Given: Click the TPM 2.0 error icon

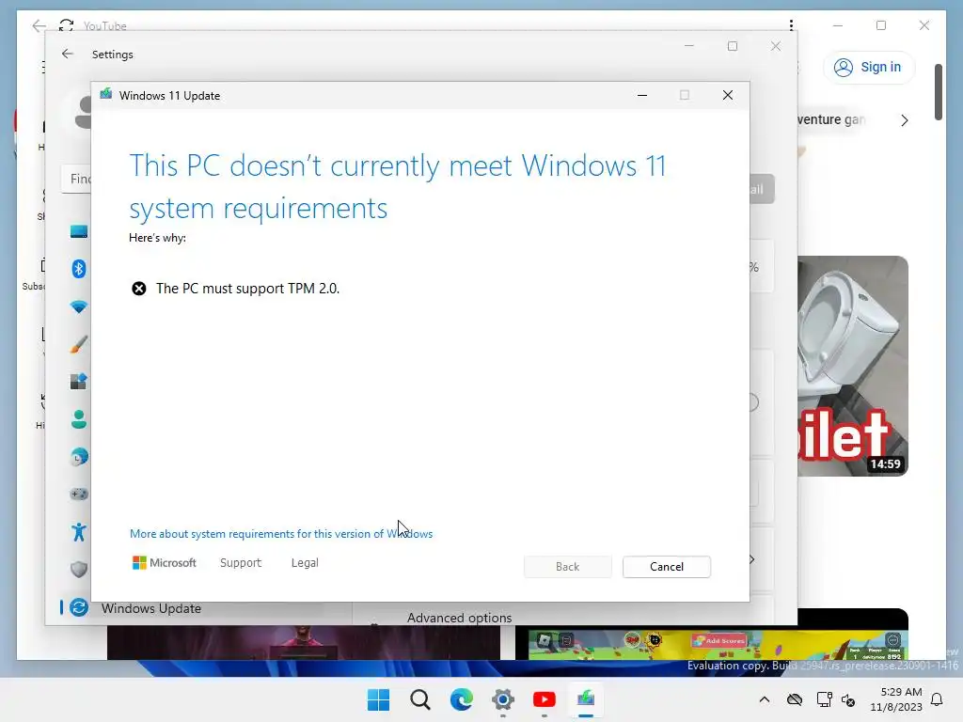Looking at the screenshot, I should (139, 289).
